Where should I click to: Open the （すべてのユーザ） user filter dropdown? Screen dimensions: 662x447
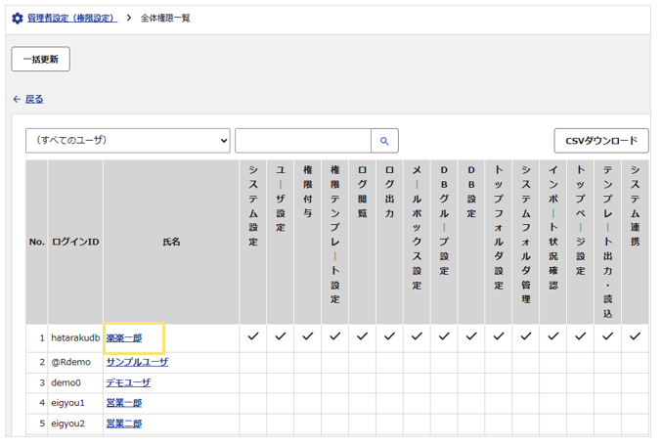(128, 141)
